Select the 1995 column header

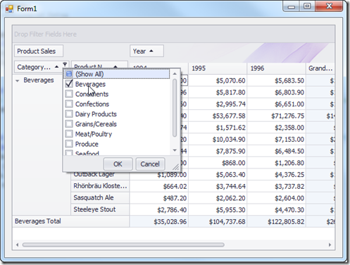point(218,68)
